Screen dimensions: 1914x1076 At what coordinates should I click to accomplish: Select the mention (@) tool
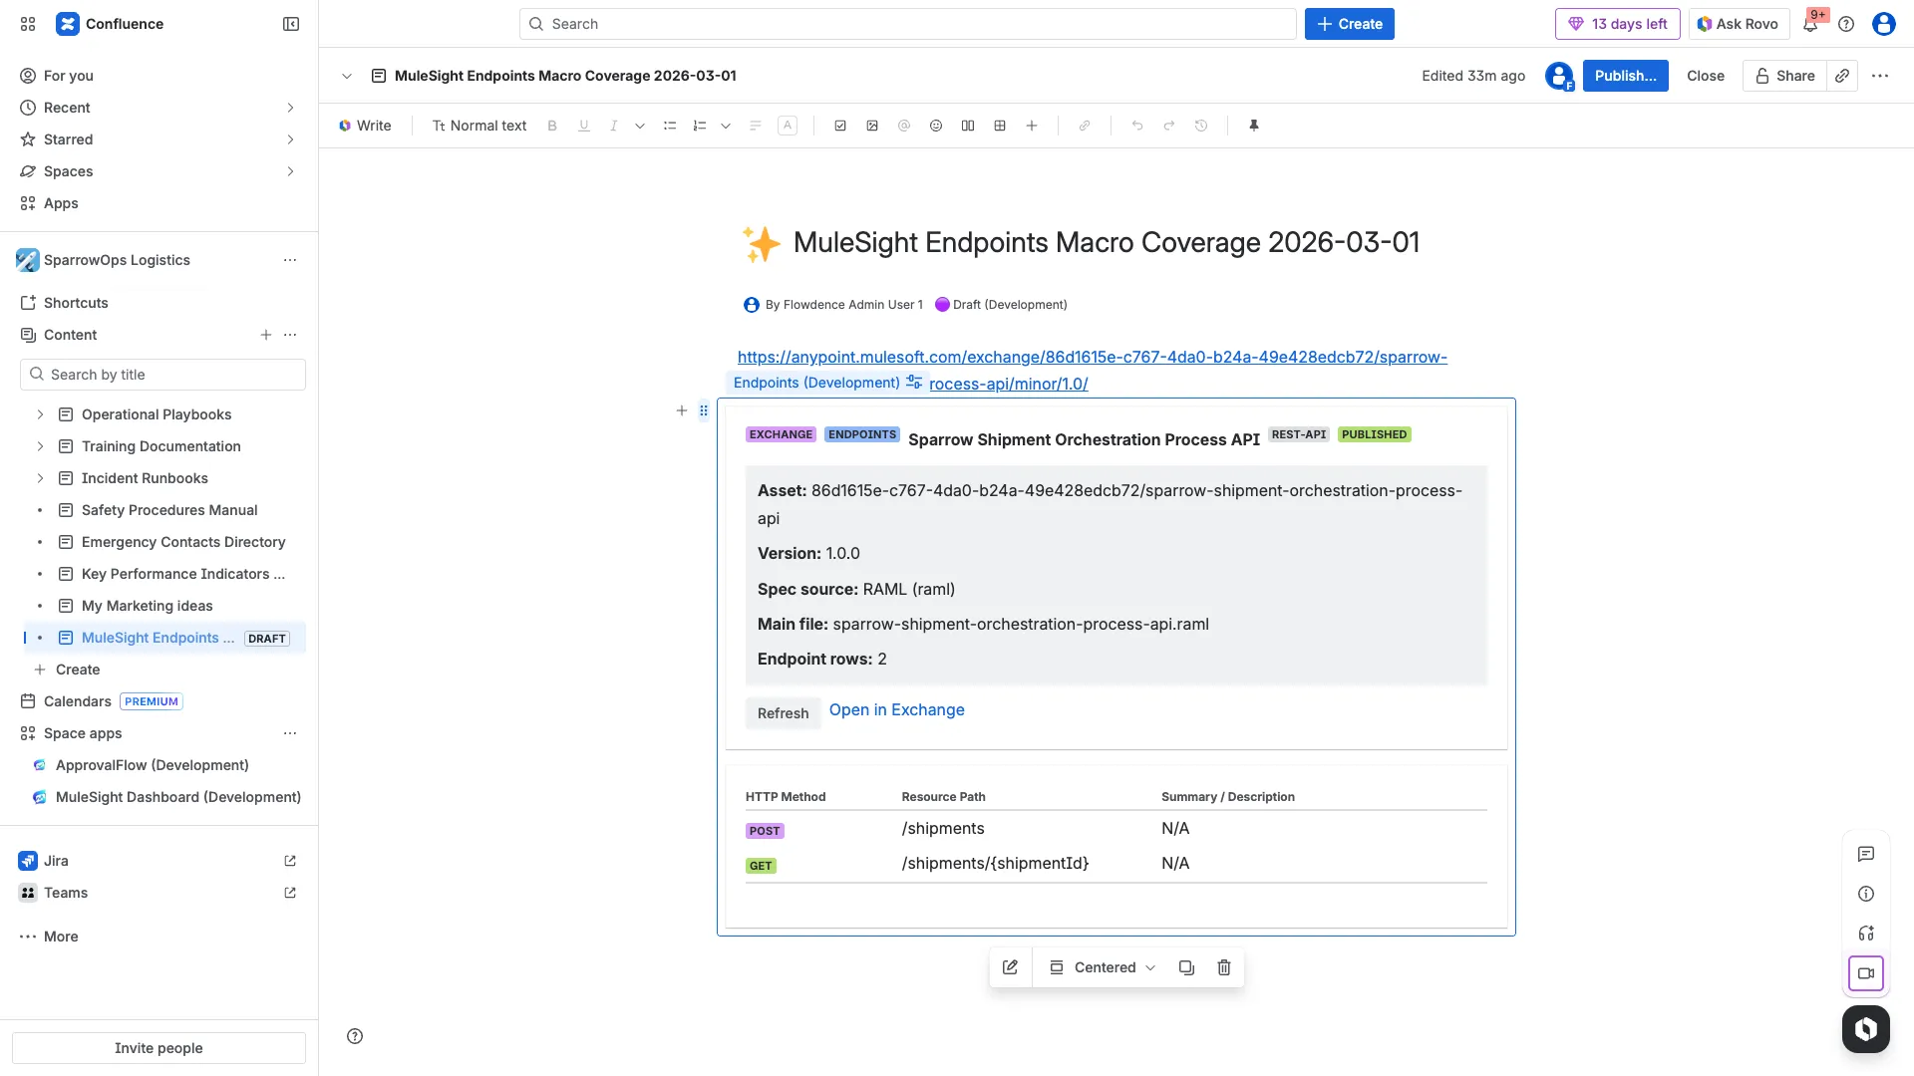click(x=904, y=126)
